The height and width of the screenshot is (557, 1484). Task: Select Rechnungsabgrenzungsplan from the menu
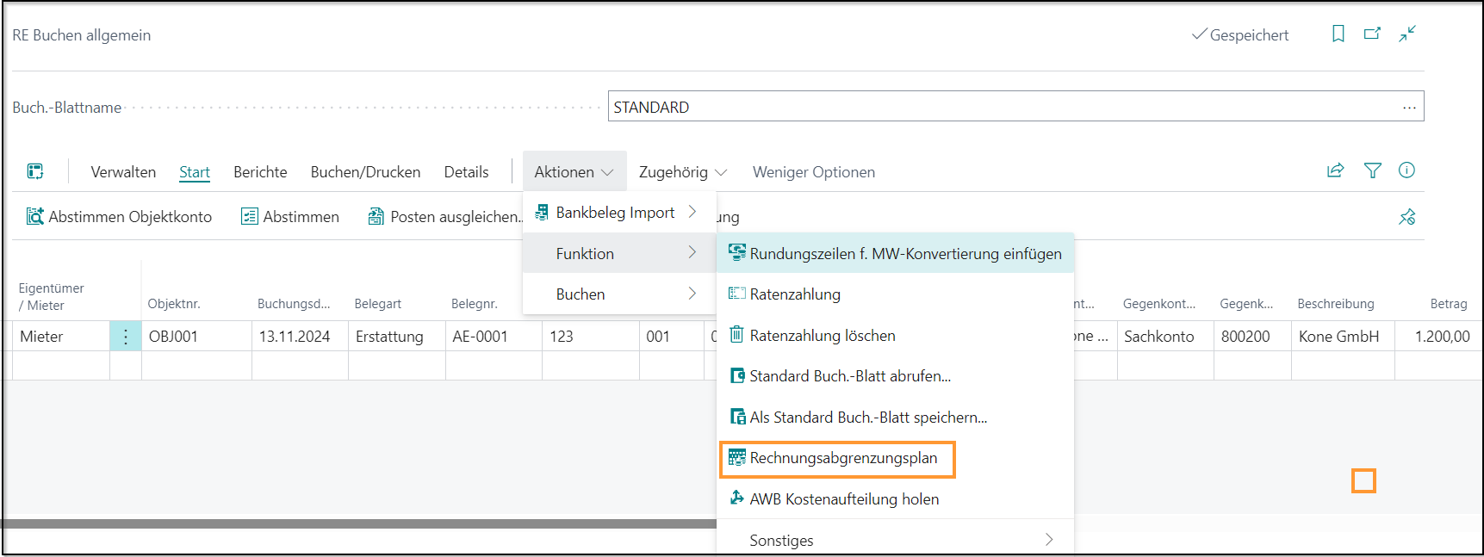842,458
